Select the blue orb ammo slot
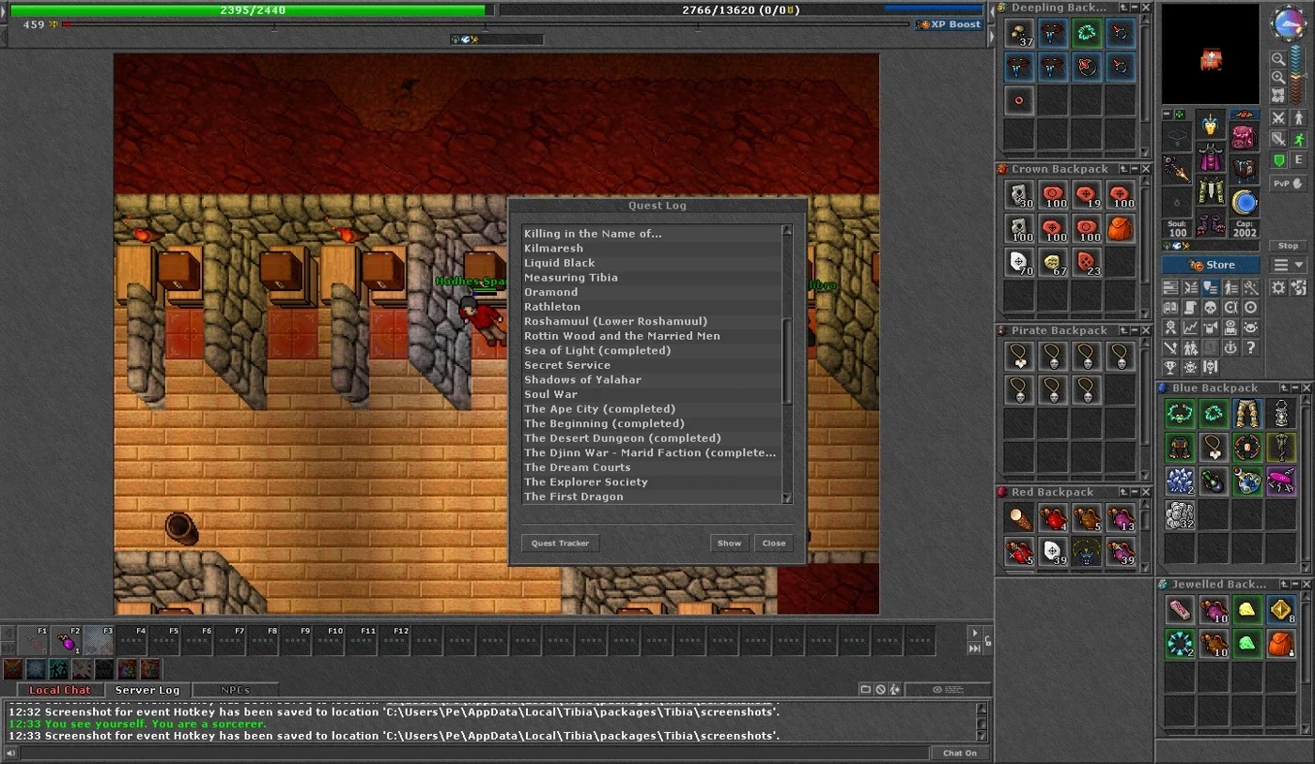 [1245, 203]
